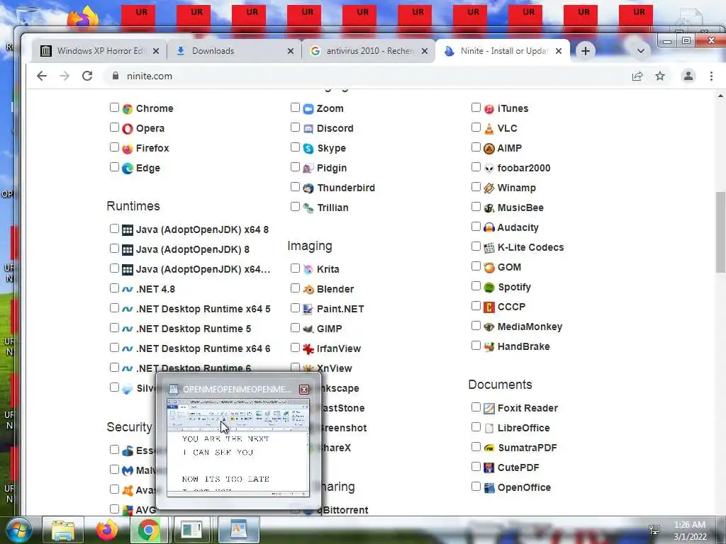Click the share page icon
Image resolution: width=726 pixels, height=544 pixels.
pos(637,76)
